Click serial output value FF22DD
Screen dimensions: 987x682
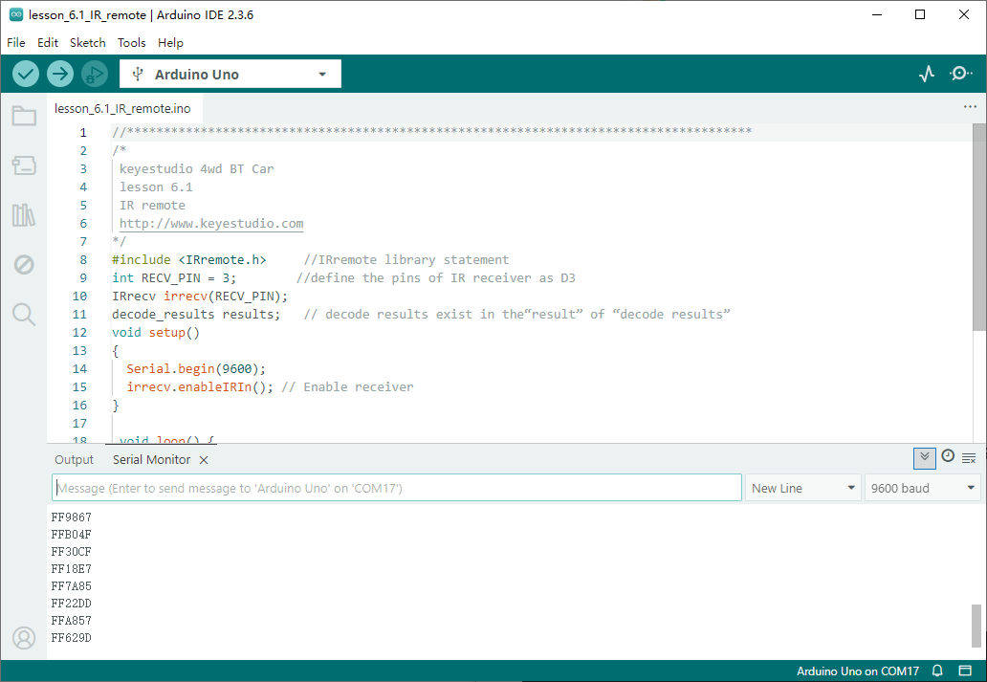tap(71, 604)
